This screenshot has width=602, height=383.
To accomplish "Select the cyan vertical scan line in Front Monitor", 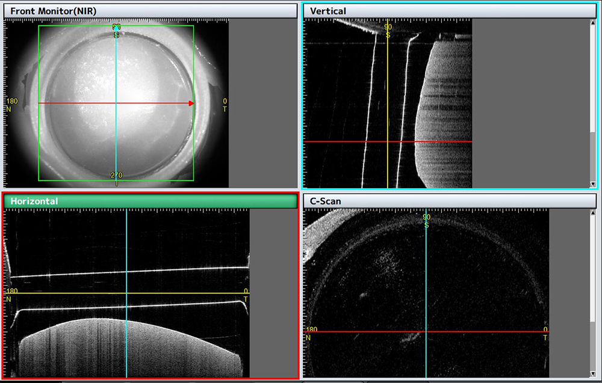I will pyautogui.click(x=116, y=103).
